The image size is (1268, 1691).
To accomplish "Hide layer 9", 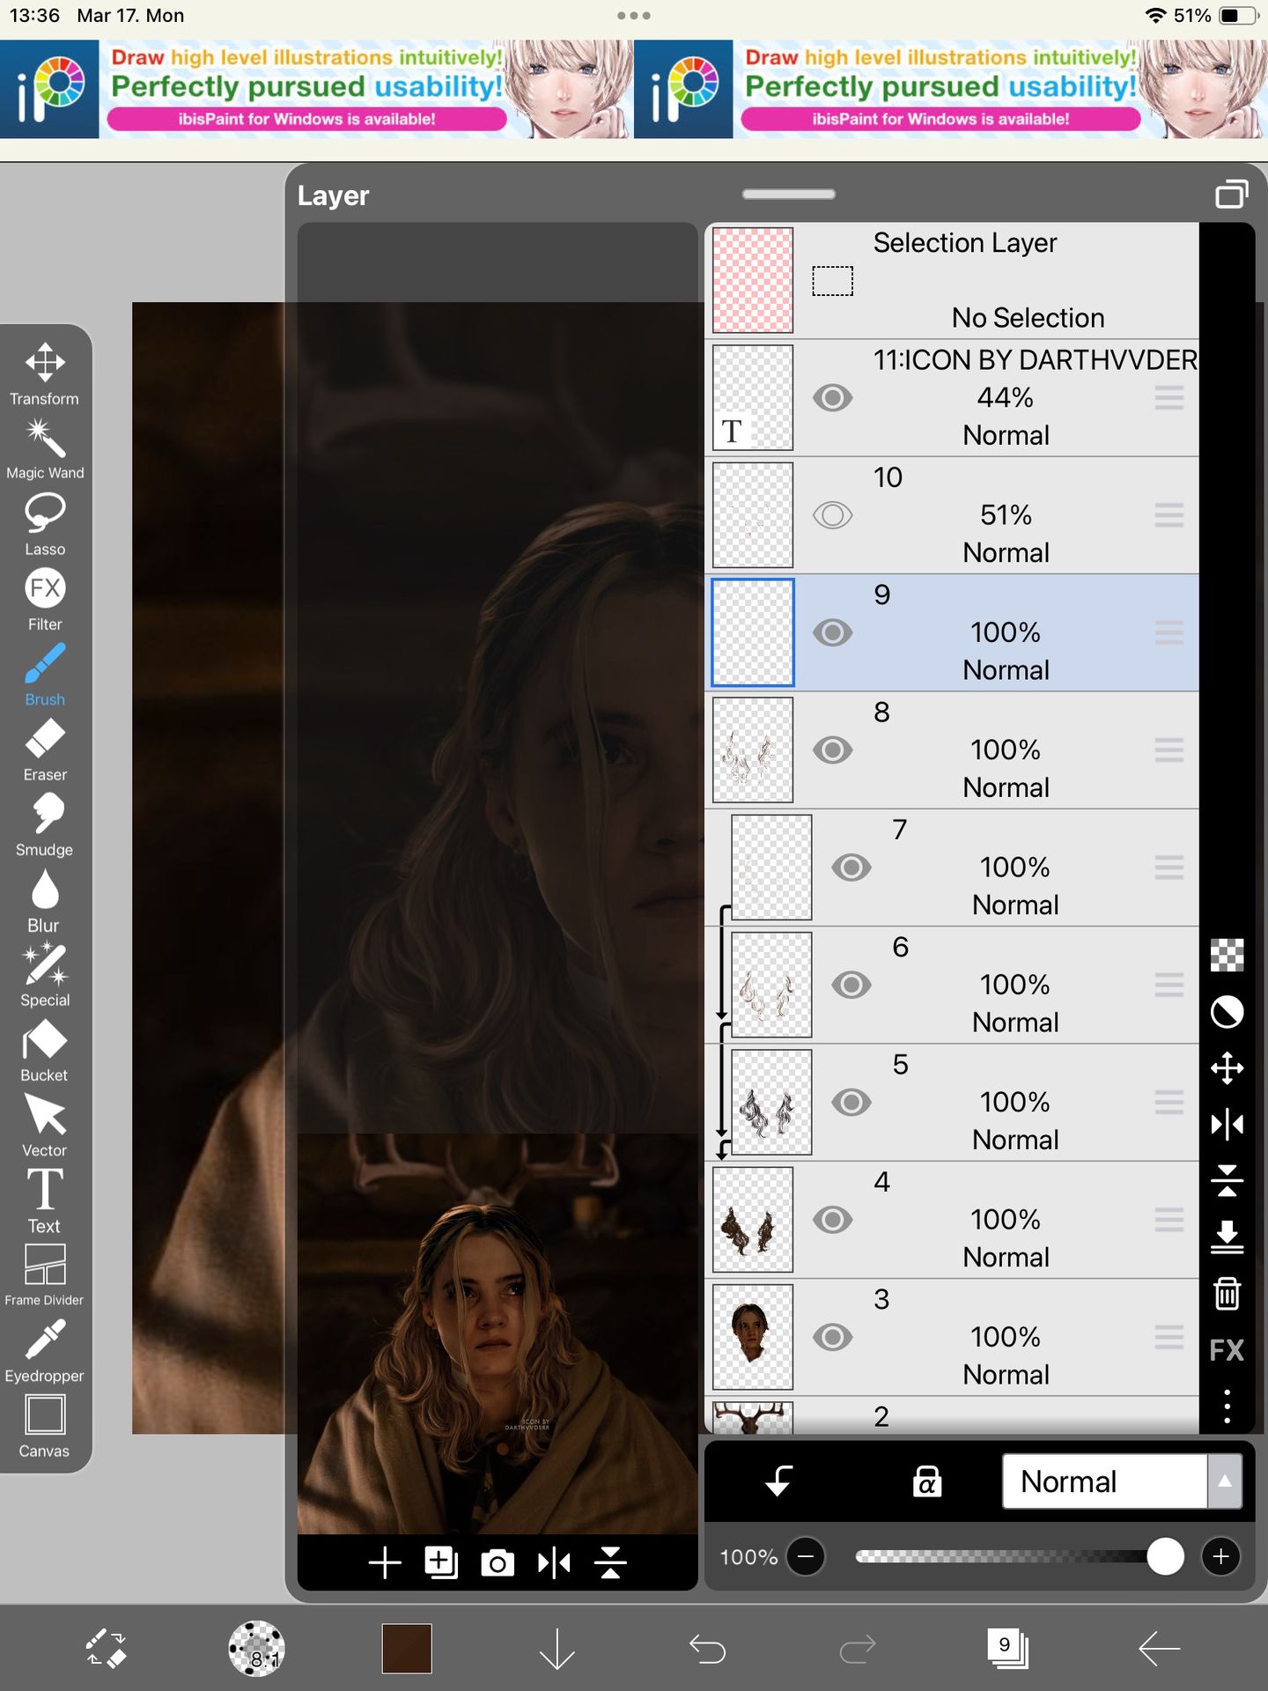I will coord(833,632).
